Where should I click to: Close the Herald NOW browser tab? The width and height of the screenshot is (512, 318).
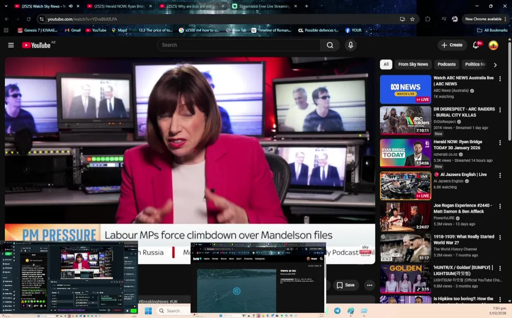(x=150, y=6)
